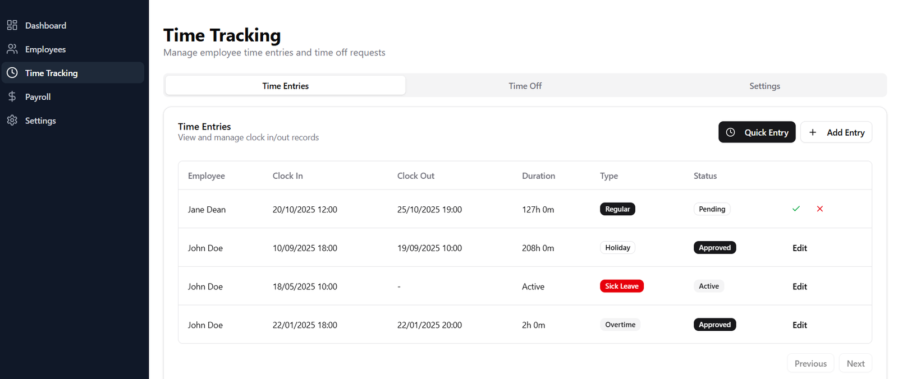Click the Settings gear icon in sidebar
The height and width of the screenshot is (379, 898).
pos(12,121)
